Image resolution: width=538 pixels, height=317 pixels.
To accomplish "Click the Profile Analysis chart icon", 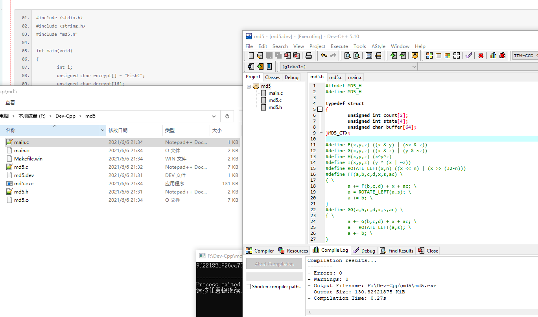I will [x=493, y=55].
